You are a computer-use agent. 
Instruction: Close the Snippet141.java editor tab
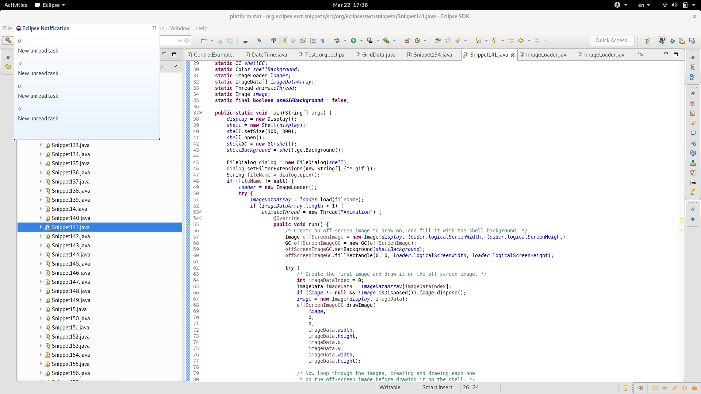(x=513, y=55)
